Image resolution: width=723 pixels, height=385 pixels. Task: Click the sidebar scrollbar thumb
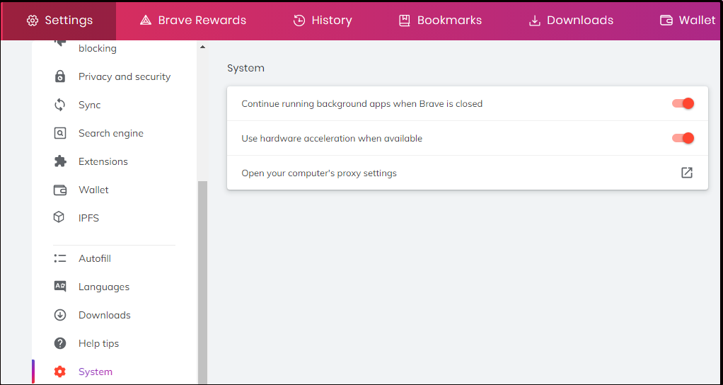[202, 282]
